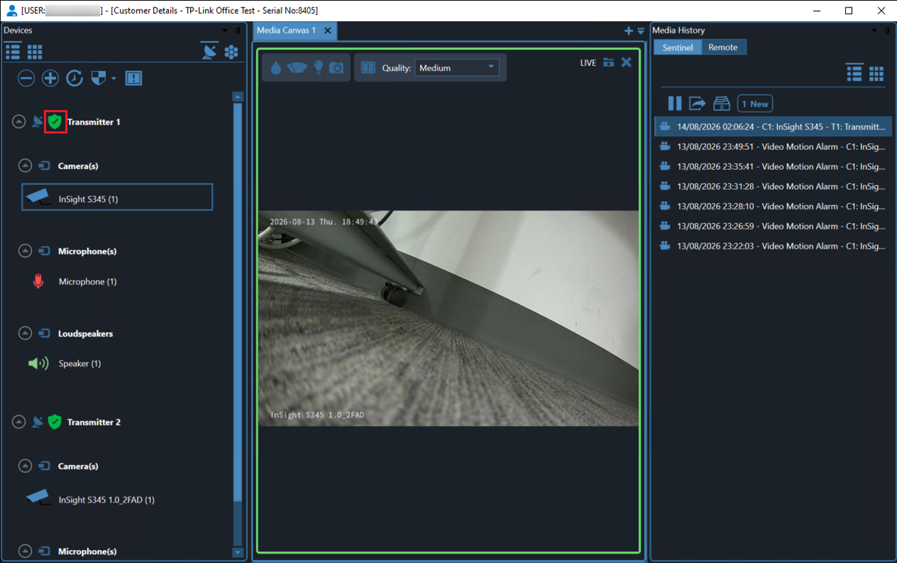Click the archive drawer icon
Image resolution: width=897 pixels, height=563 pixels.
point(721,104)
